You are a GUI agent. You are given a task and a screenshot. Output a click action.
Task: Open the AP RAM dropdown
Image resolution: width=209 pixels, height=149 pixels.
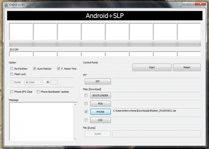click(33, 82)
